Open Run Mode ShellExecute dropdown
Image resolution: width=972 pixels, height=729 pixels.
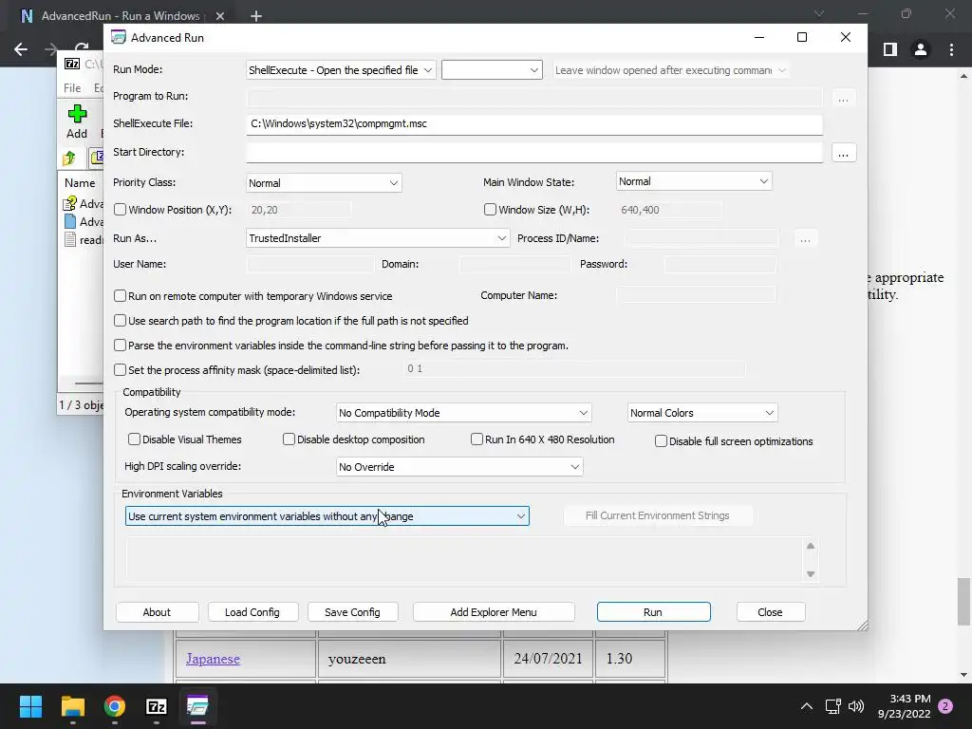pyautogui.click(x=341, y=70)
